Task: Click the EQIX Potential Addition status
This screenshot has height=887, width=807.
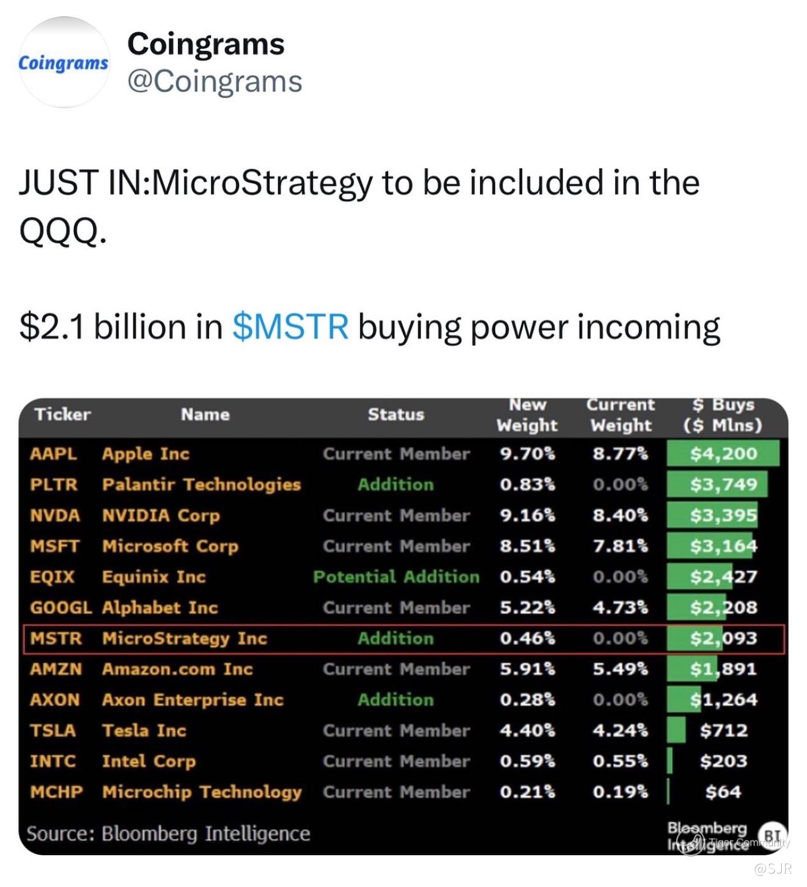Action: [396, 577]
